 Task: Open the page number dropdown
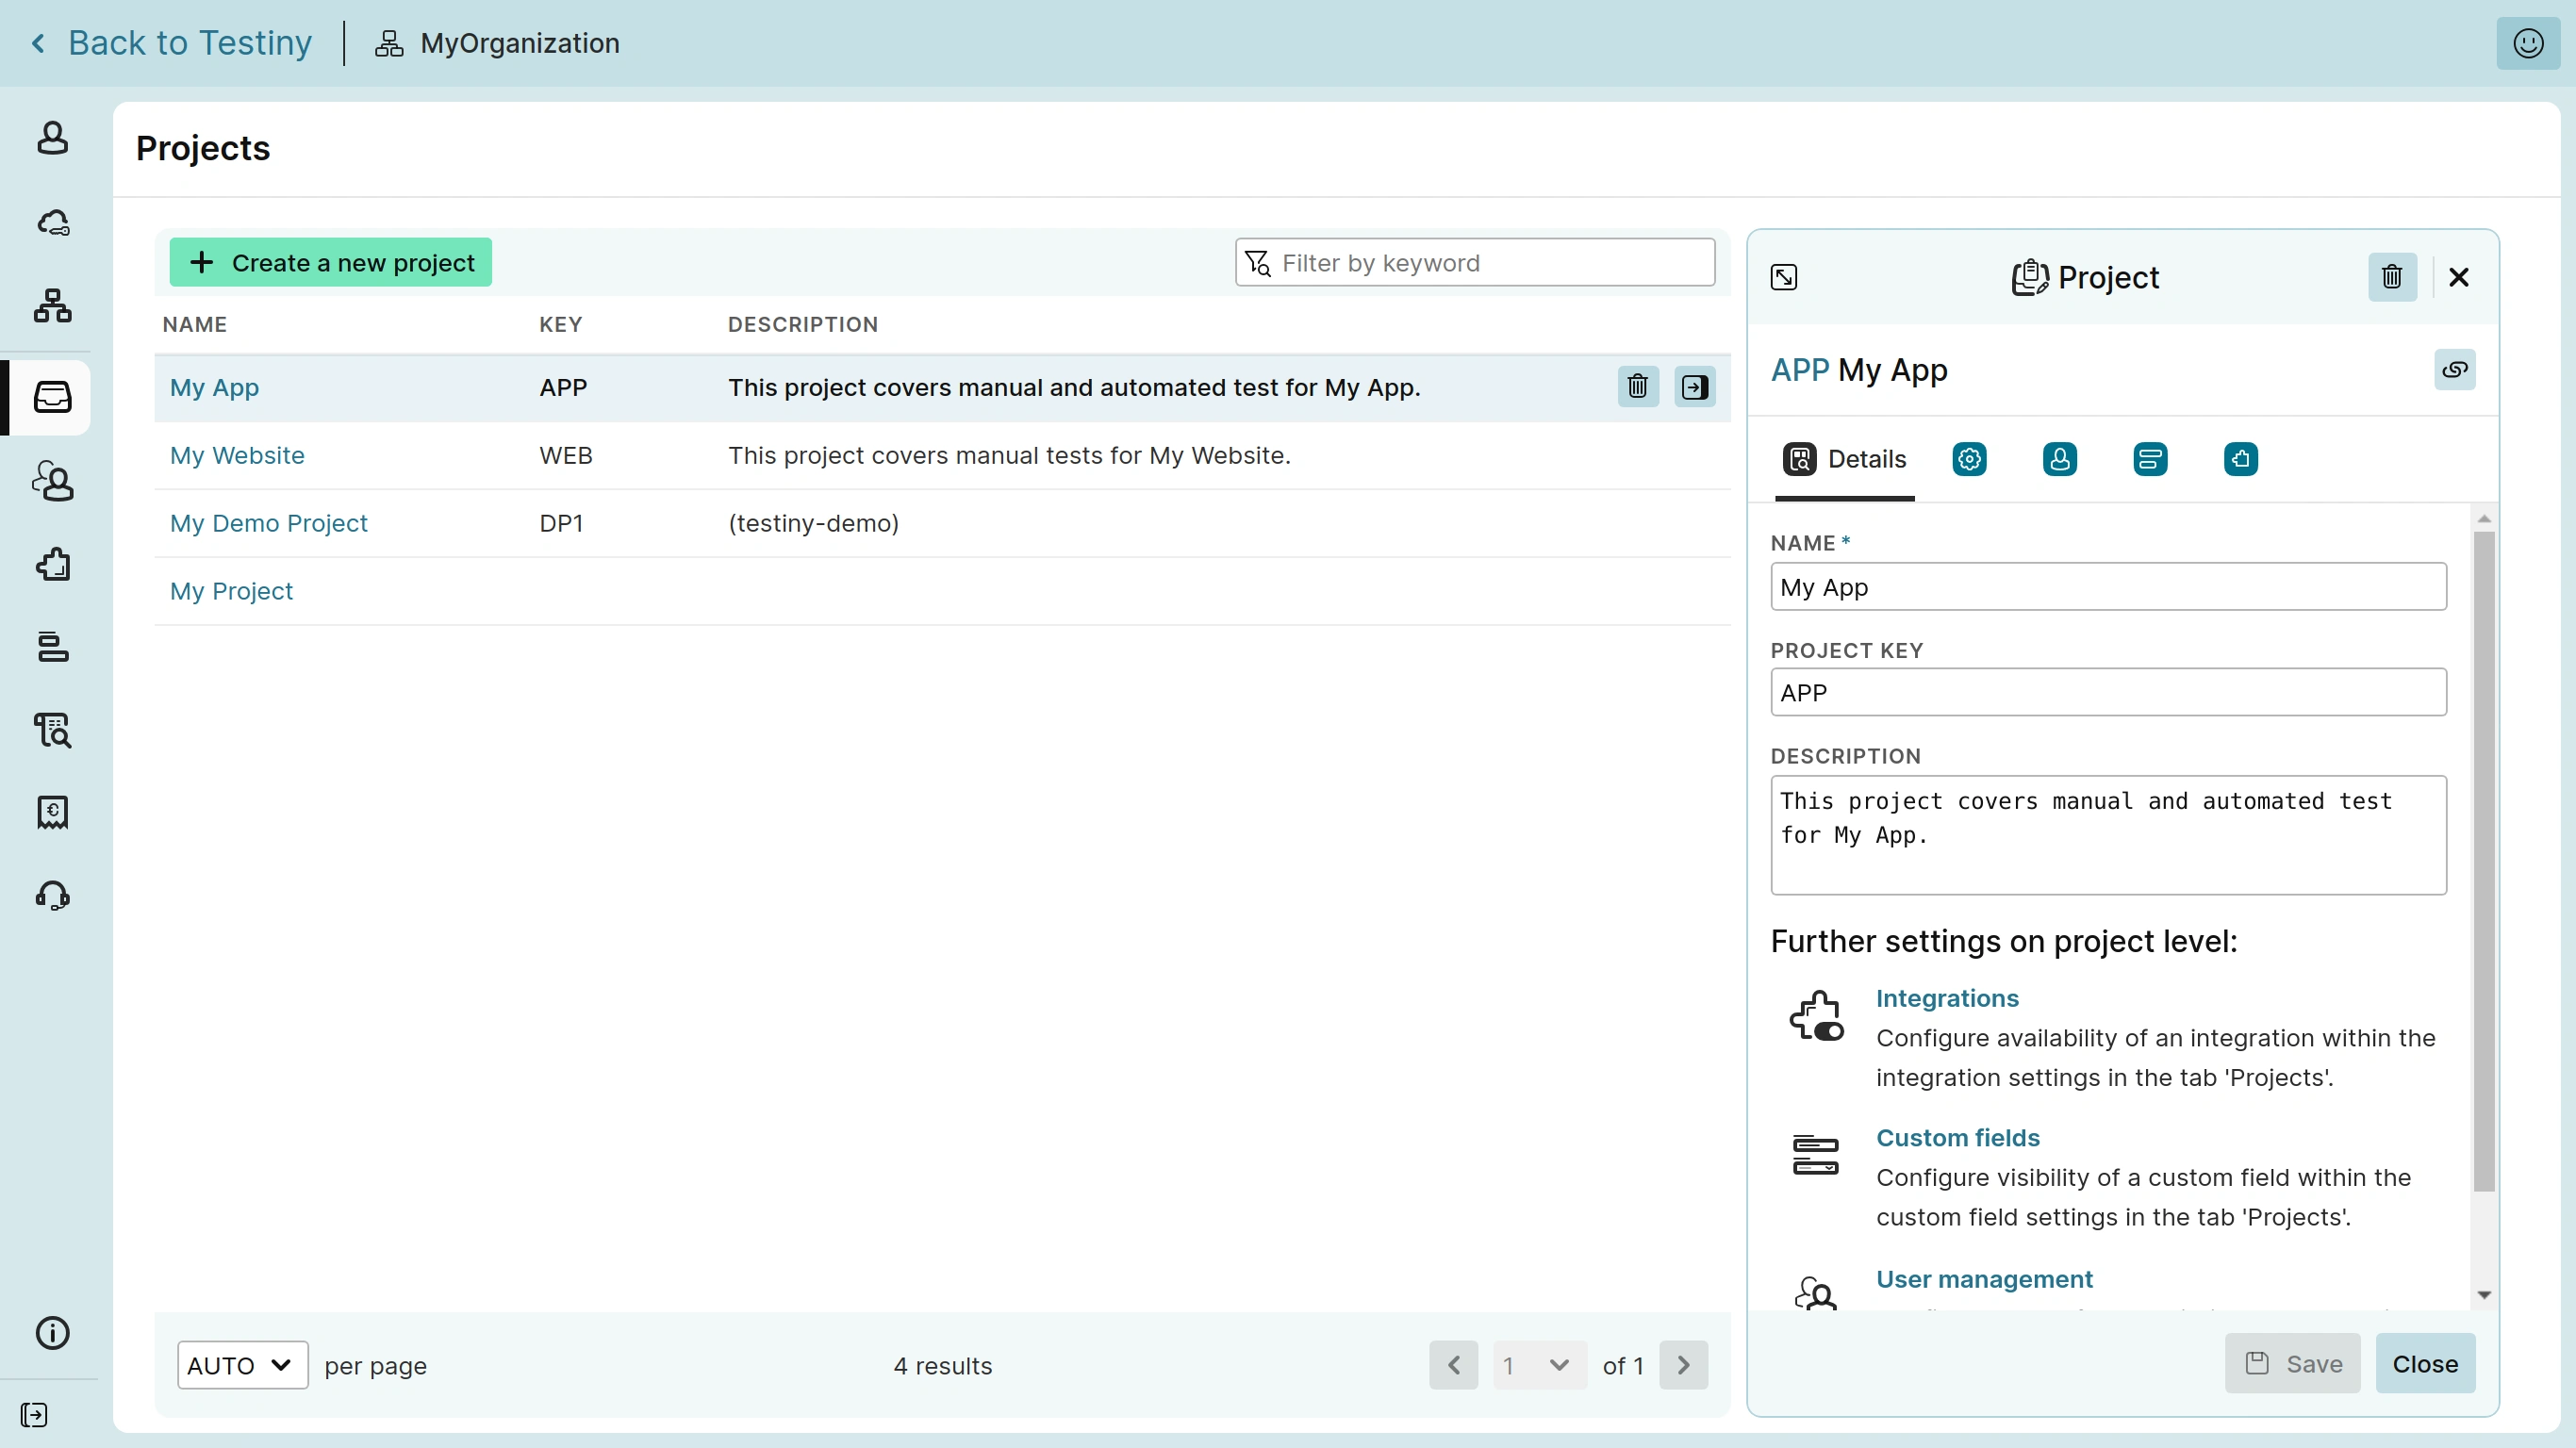point(1537,1365)
